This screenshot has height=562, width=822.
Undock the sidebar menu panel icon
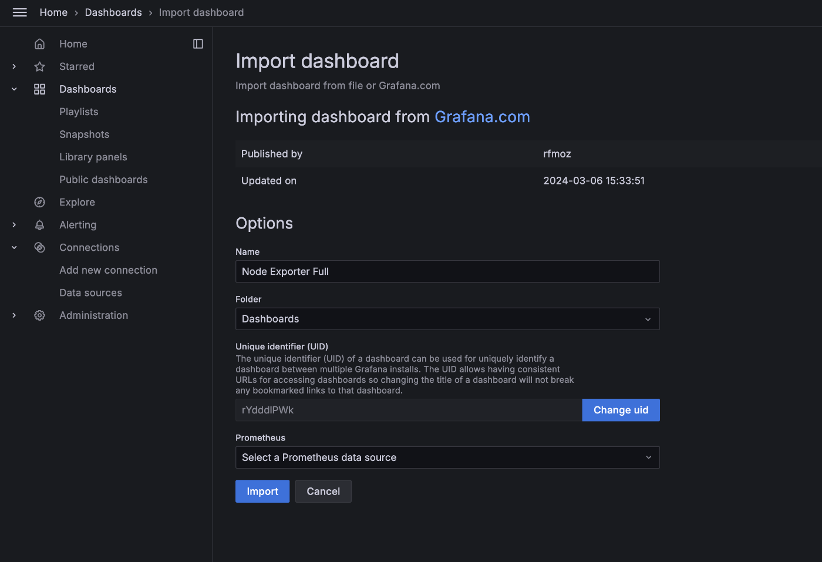click(198, 44)
